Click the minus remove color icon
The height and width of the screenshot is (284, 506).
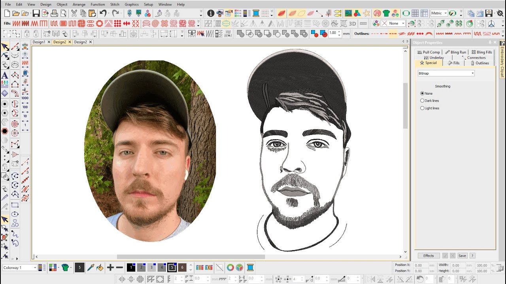[x=119, y=267]
